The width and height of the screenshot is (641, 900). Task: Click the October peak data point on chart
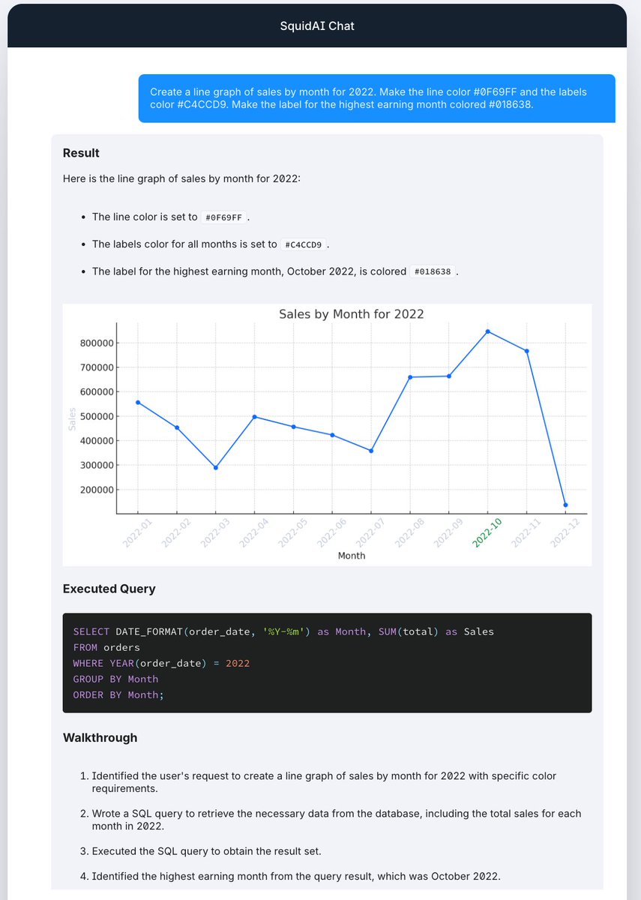[x=487, y=331]
